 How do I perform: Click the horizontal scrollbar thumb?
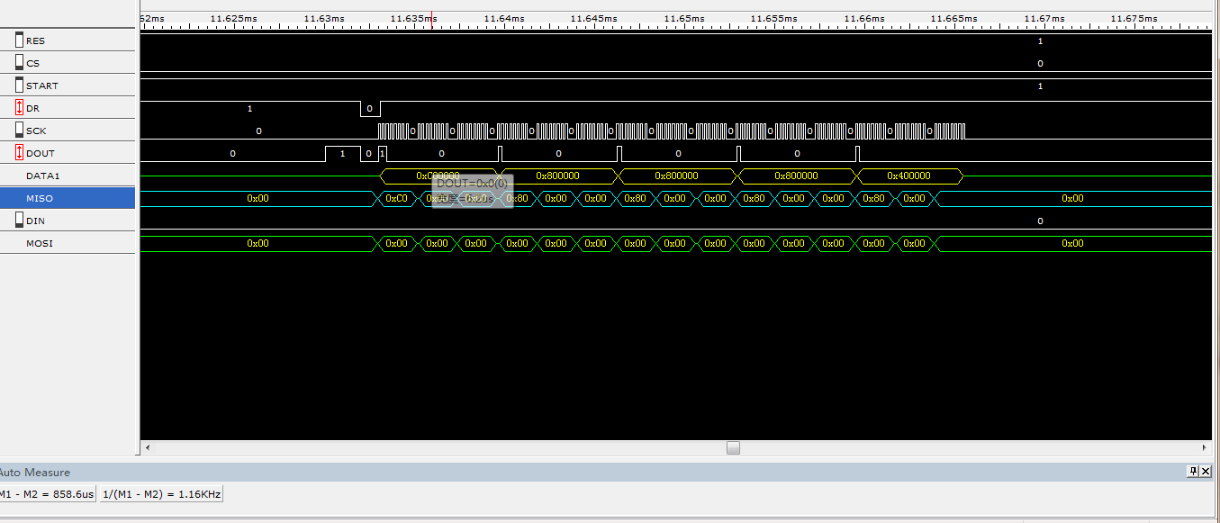733,447
